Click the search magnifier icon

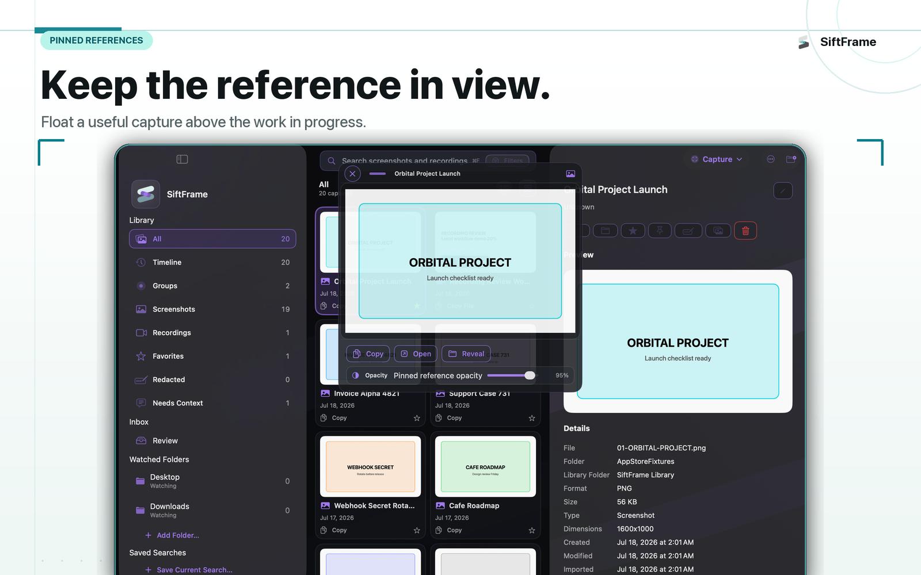[332, 161]
